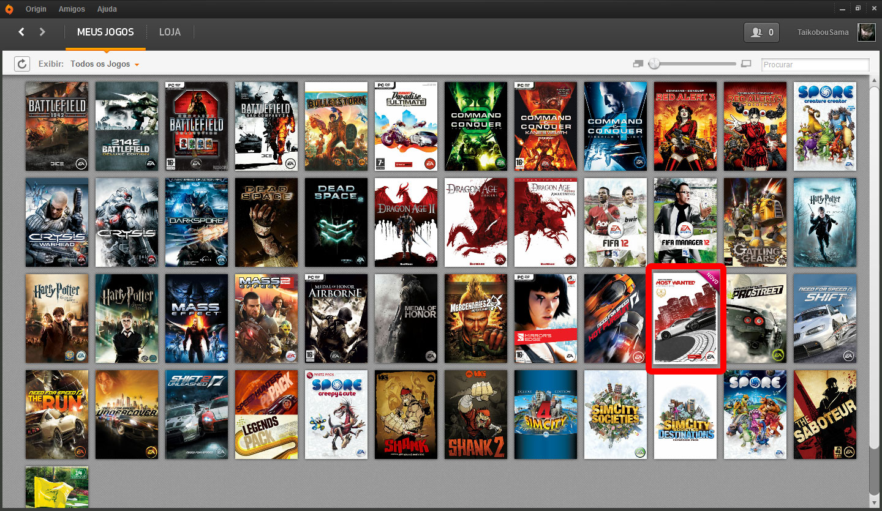Select the Need for Speed ProStreet cover
This screenshot has width=882, height=511.
[755, 318]
